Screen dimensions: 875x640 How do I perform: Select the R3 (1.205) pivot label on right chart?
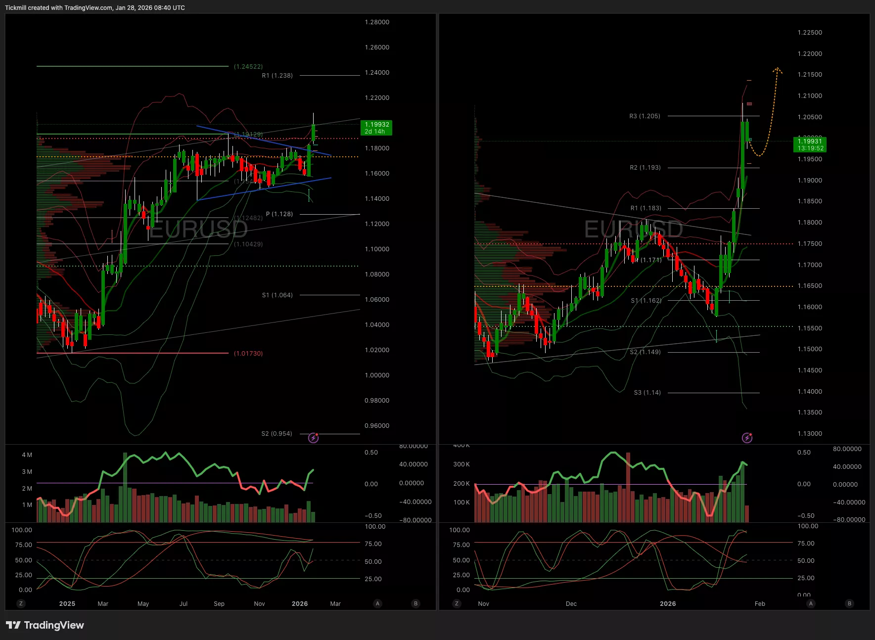click(x=645, y=116)
